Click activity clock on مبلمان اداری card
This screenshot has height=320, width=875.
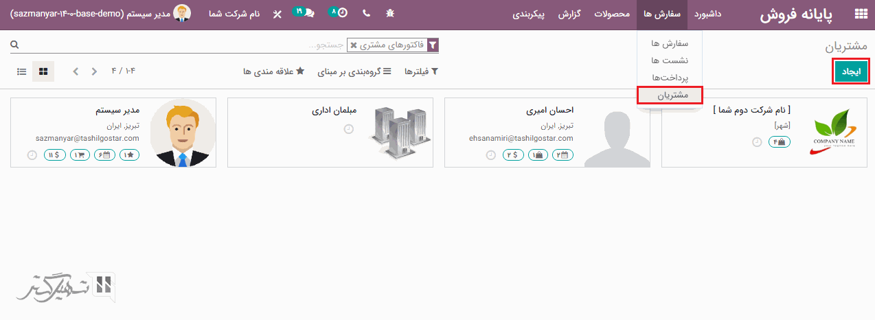pos(348,129)
